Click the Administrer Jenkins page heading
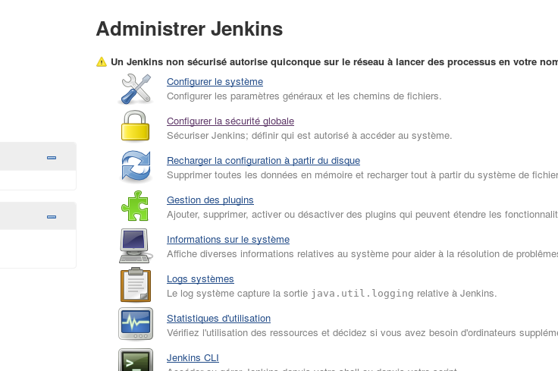 pyautogui.click(x=190, y=29)
